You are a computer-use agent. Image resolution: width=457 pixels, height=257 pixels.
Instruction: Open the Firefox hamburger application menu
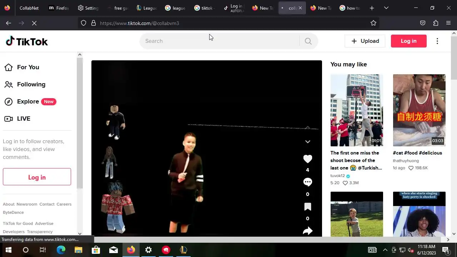pos(448,23)
